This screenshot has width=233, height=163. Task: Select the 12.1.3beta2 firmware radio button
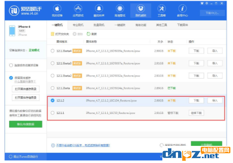52,75
